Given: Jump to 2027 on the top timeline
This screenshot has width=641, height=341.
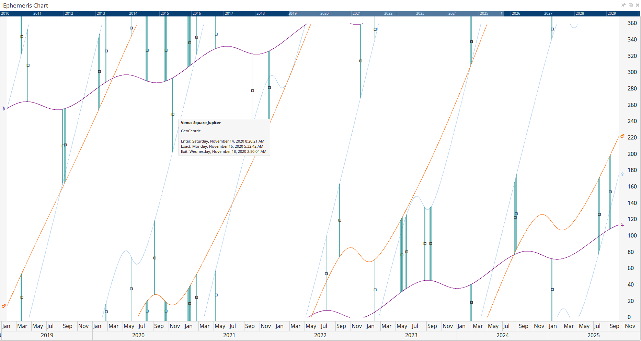Looking at the screenshot, I should click(x=548, y=13).
